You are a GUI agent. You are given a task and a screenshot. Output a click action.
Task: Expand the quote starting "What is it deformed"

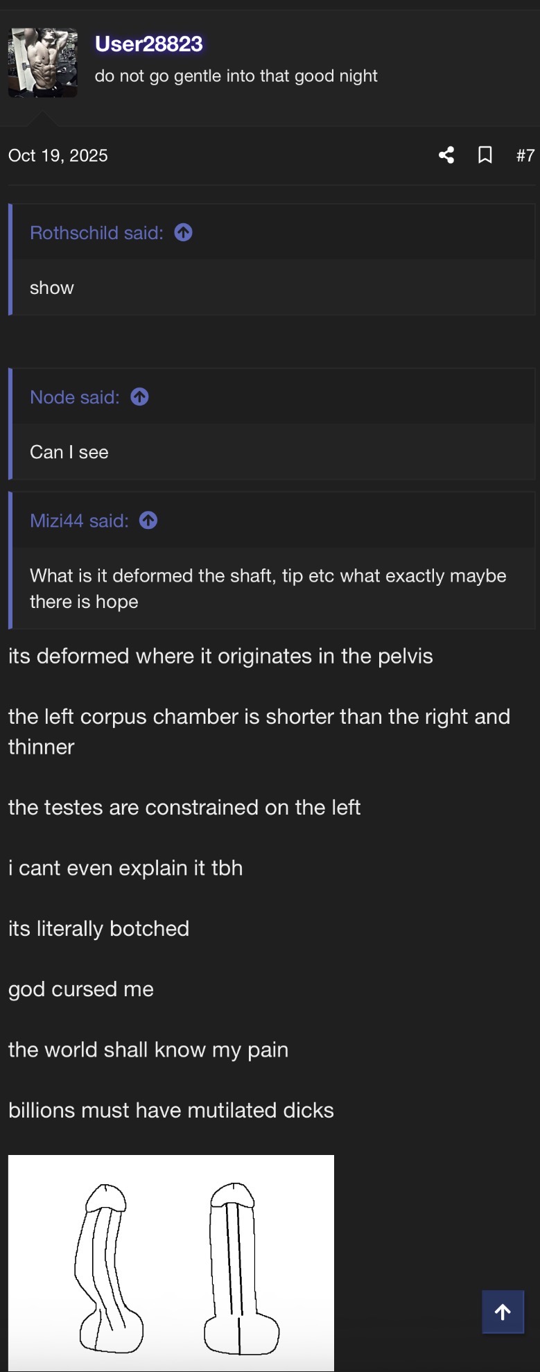(268, 589)
